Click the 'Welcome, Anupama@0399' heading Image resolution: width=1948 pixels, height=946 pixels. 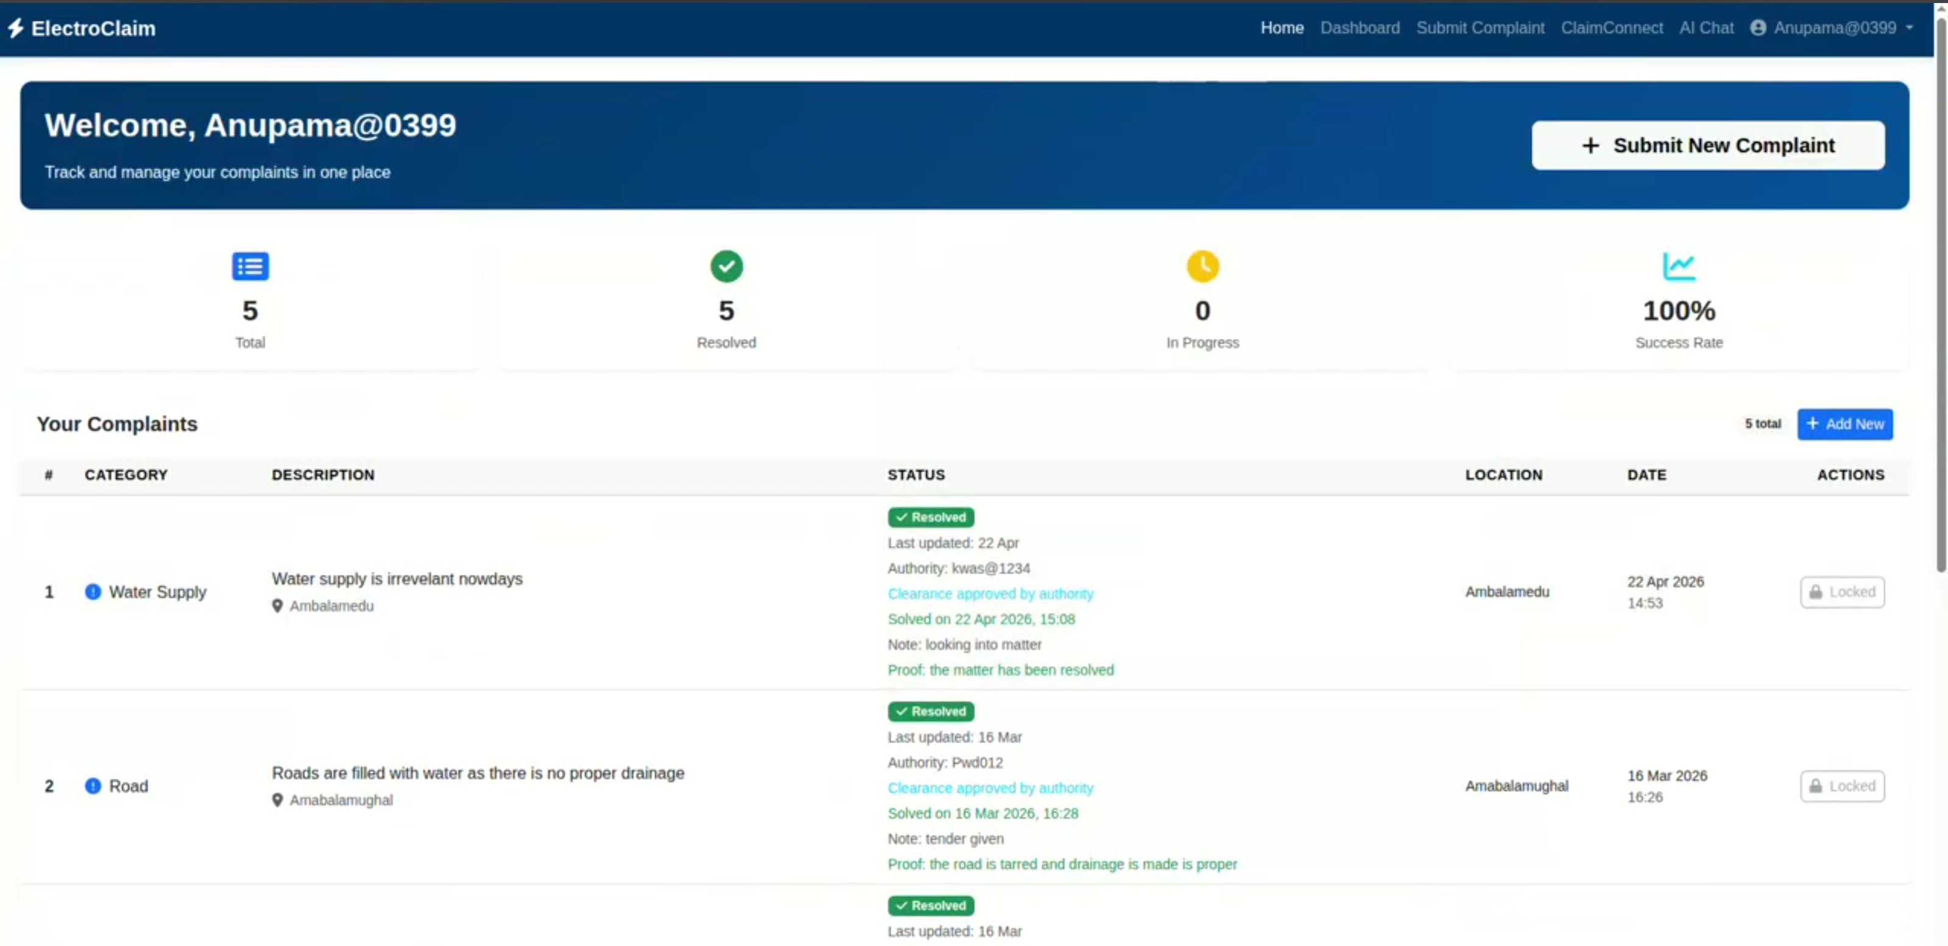tap(250, 125)
